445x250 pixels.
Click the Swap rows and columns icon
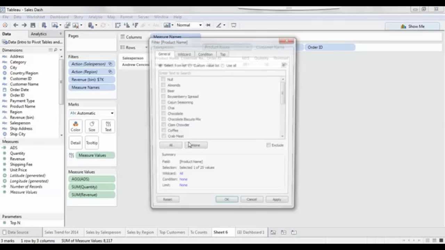pos(118,25)
